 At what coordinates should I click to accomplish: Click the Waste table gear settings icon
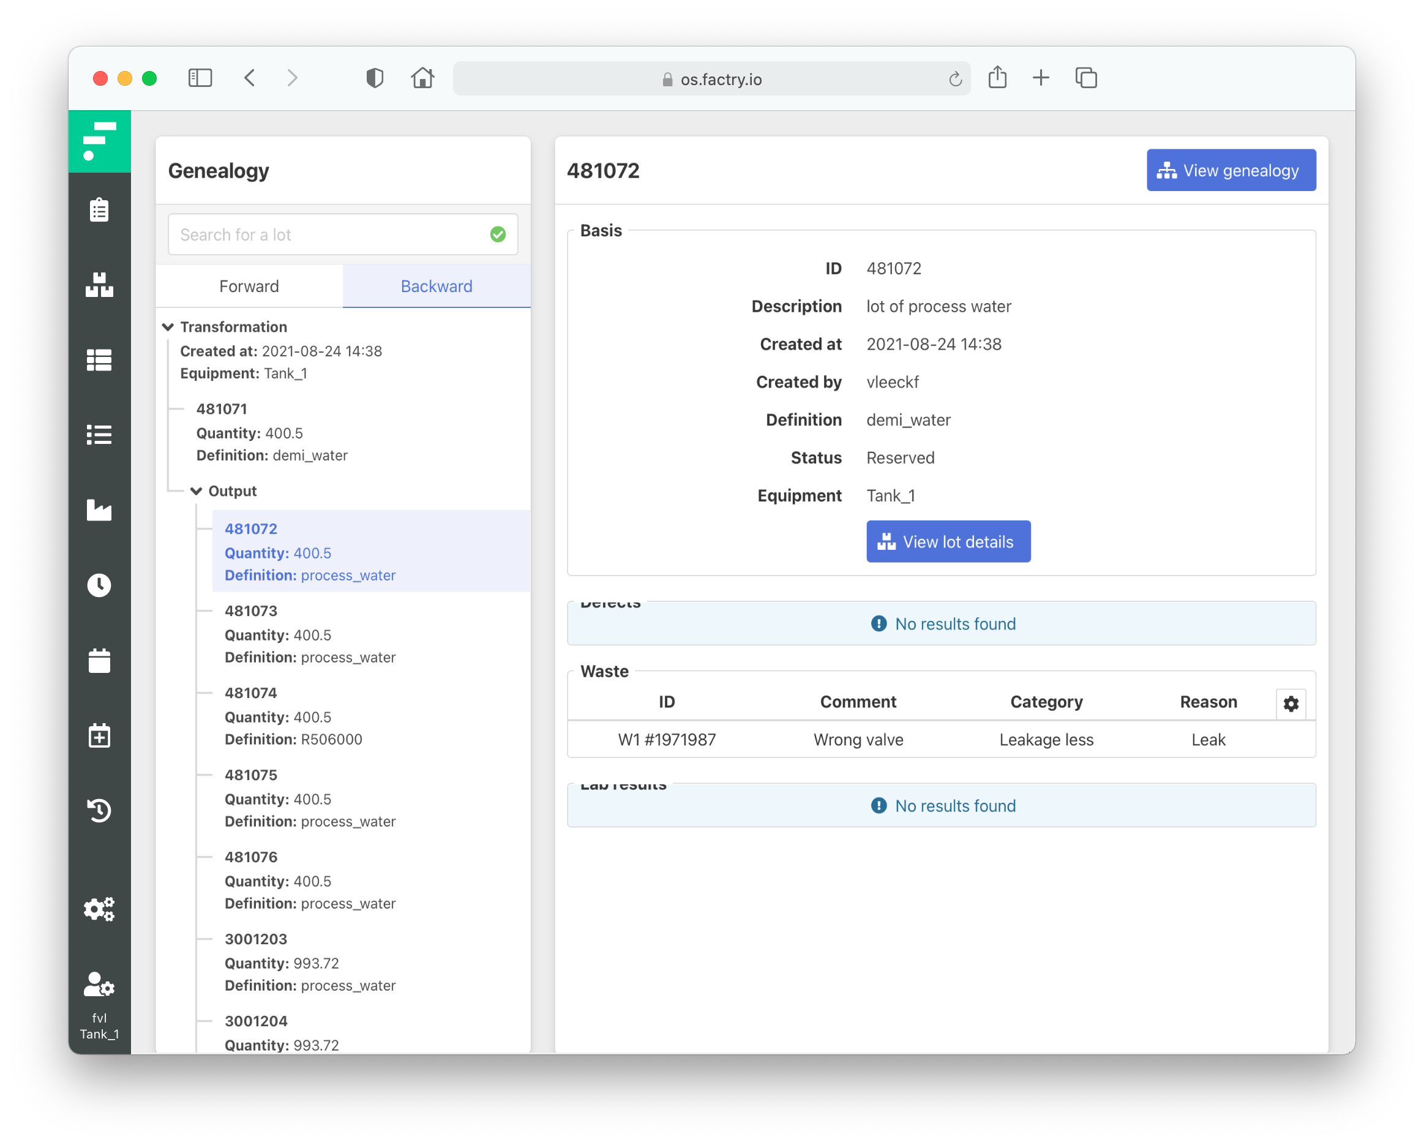coord(1291,704)
